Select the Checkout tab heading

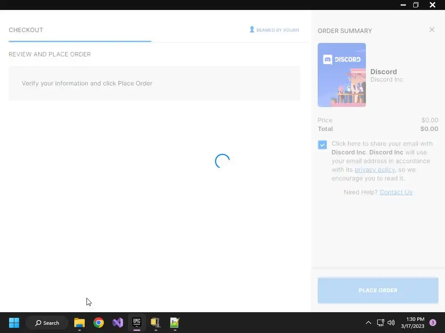tap(26, 30)
